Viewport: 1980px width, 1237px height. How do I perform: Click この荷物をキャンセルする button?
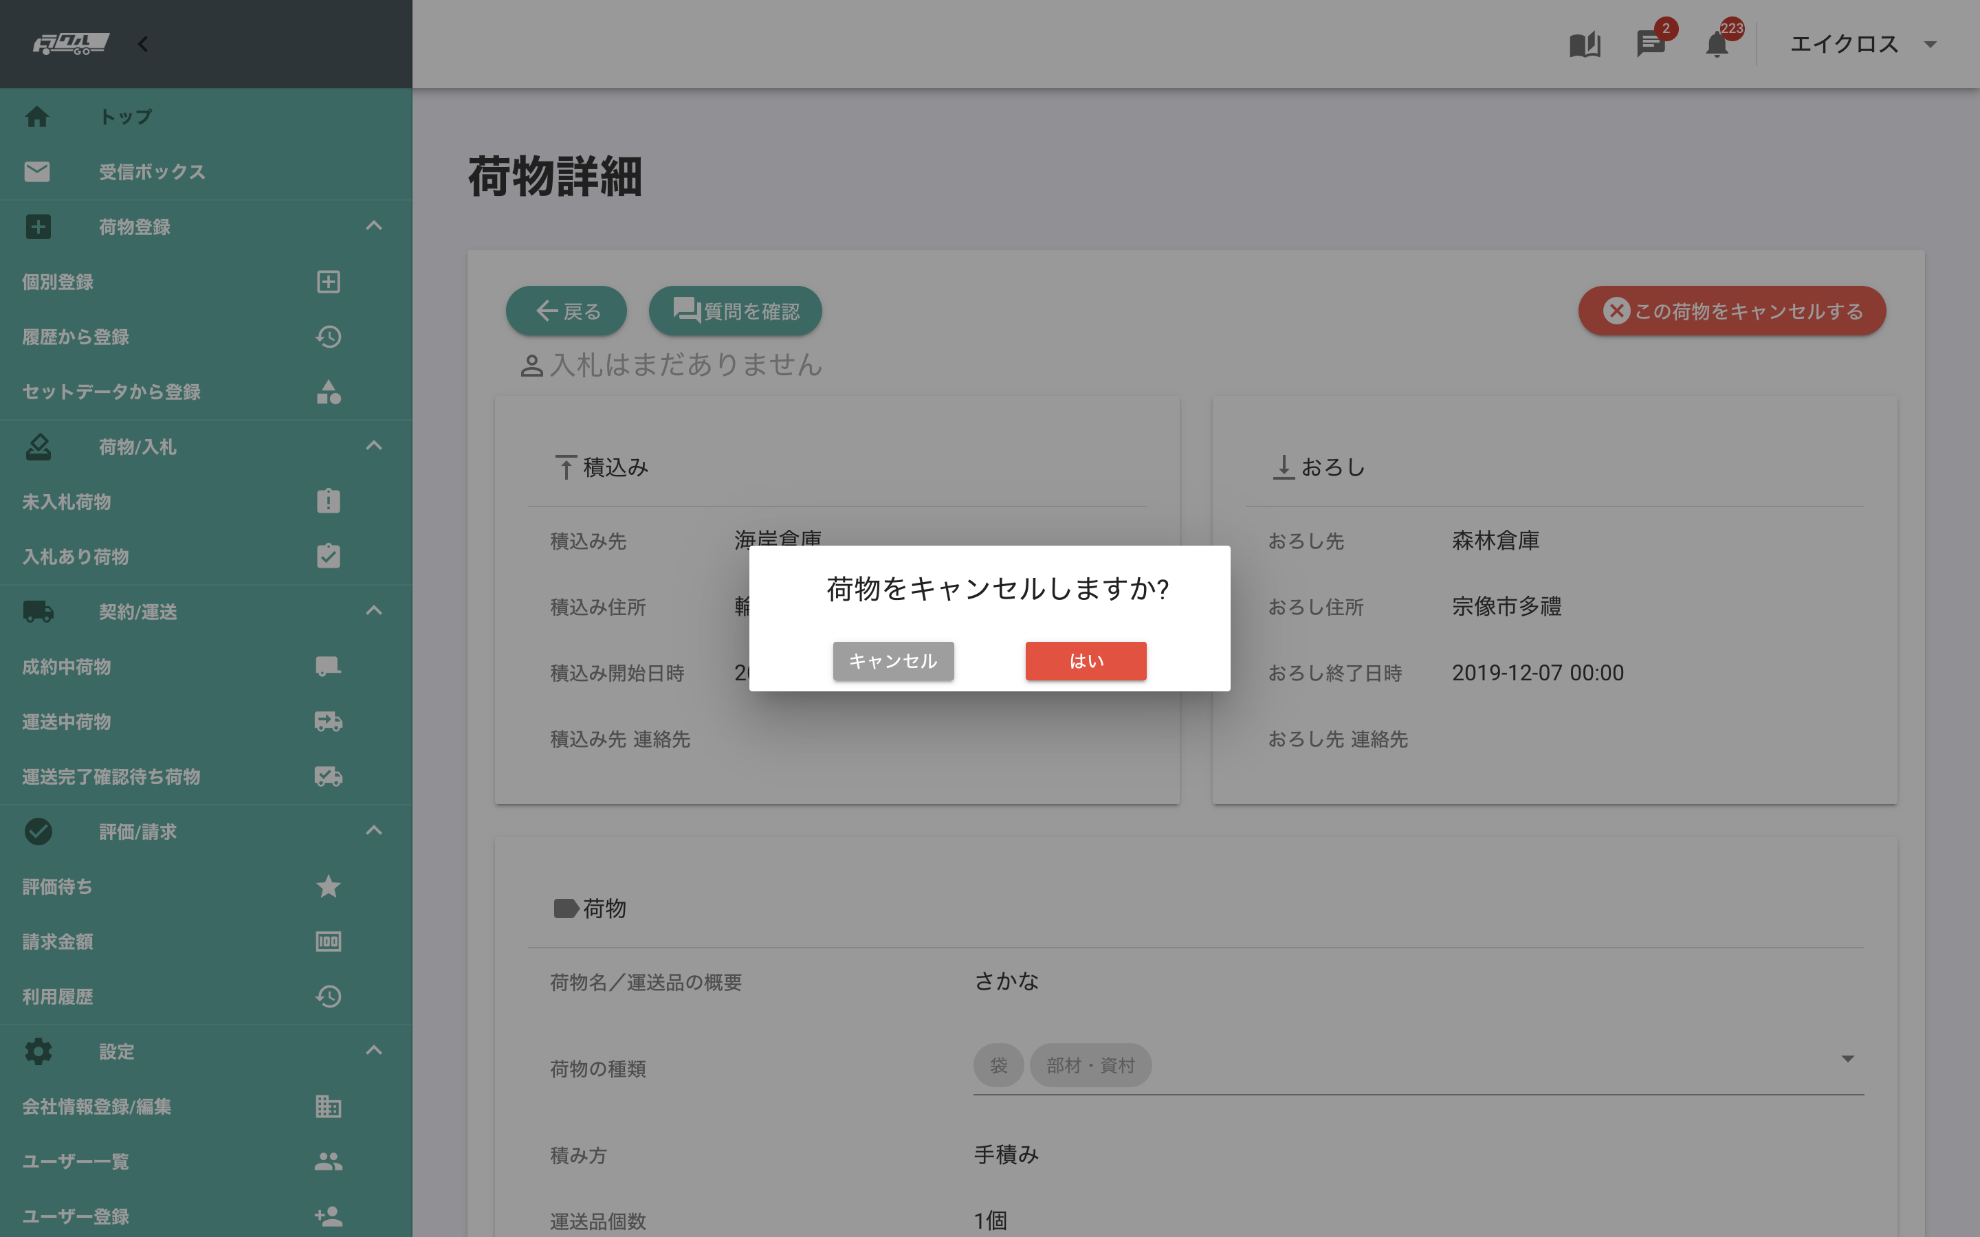pos(1731,311)
